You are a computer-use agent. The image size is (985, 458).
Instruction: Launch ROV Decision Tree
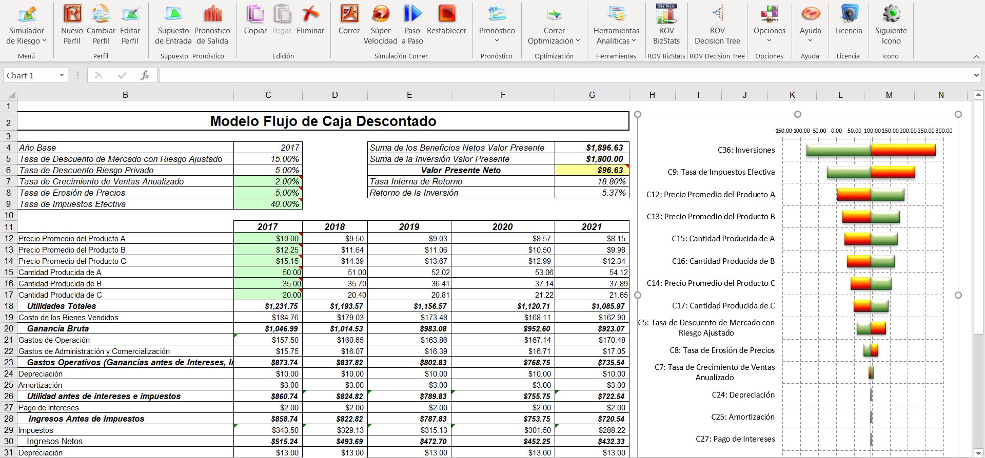click(717, 25)
